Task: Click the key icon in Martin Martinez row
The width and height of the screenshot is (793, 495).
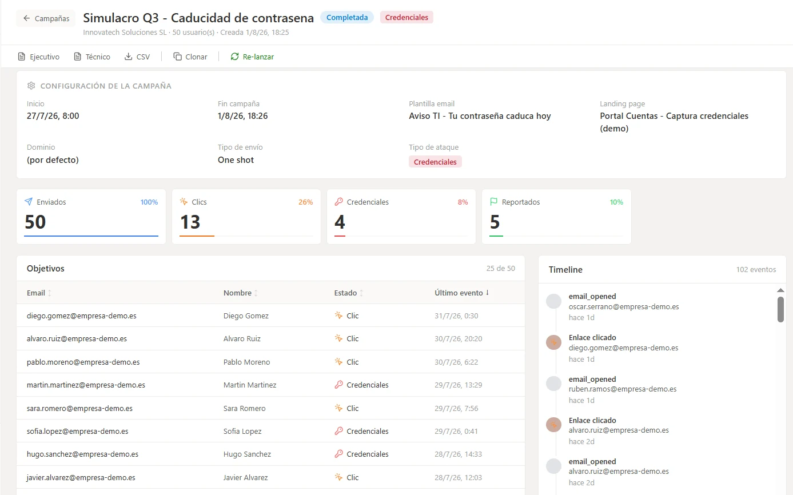Action: point(338,385)
